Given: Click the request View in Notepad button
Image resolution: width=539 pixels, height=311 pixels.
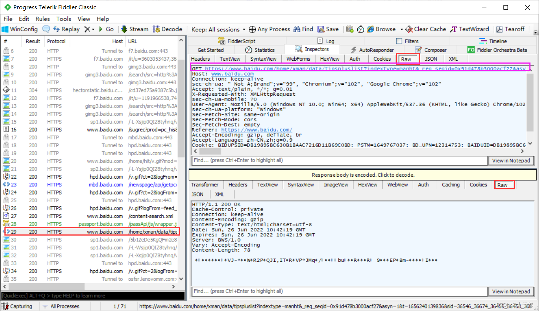Looking at the screenshot, I should 511,160.
